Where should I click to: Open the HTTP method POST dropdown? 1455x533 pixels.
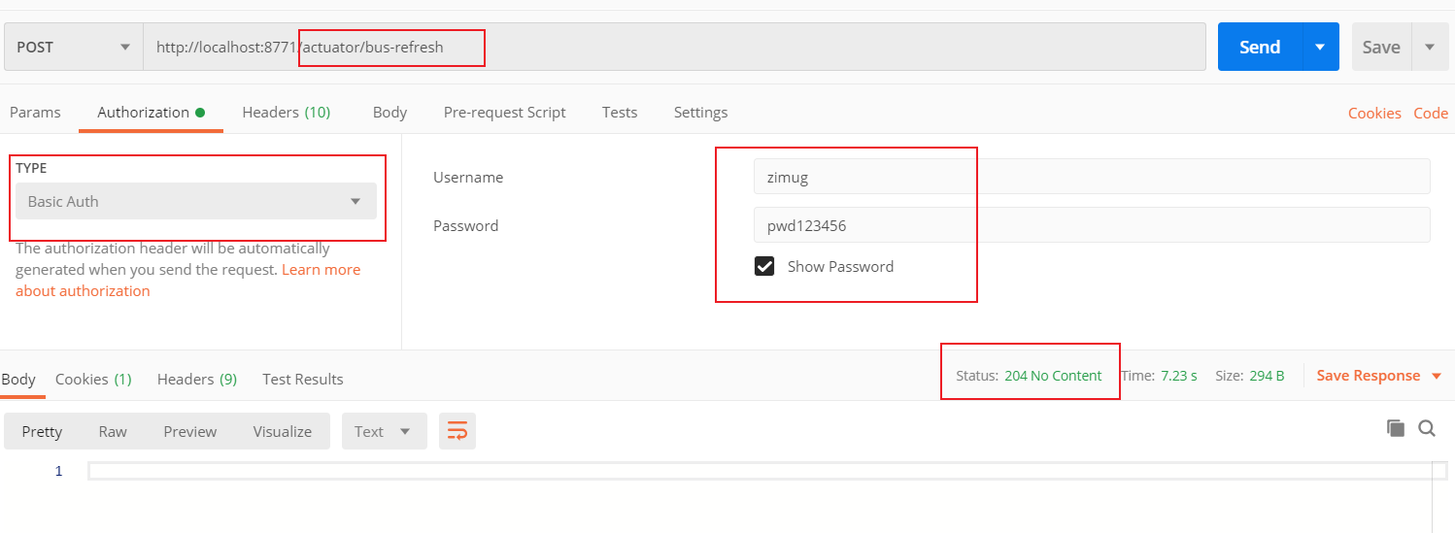click(x=73, y=47)
